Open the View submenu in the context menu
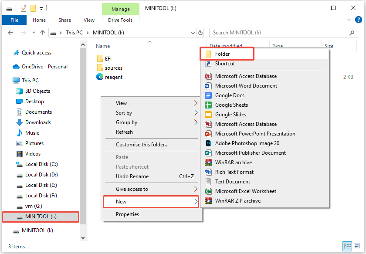The image size is (366, 254). [152, 103]
